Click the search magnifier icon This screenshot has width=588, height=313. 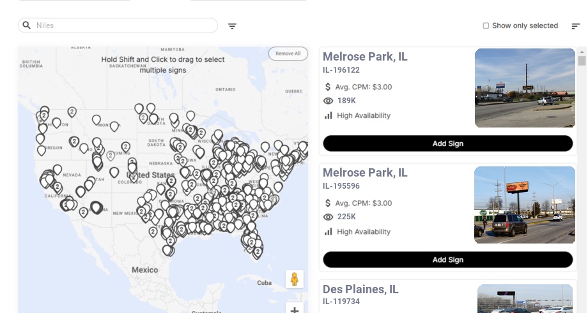coord(27,25)
